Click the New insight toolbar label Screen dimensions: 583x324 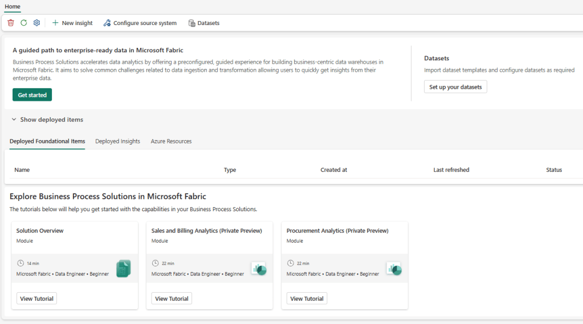pyautogui.click(x=78, y=23)
